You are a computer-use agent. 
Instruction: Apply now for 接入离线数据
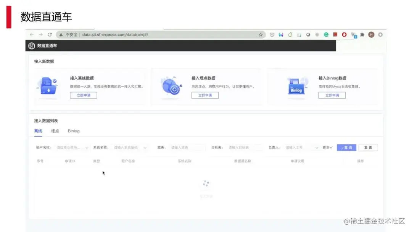(84, 95)
